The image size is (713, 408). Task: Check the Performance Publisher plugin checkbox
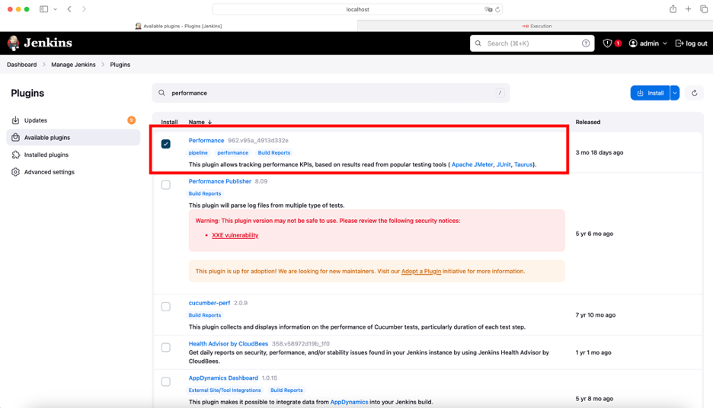click(166, 185)
